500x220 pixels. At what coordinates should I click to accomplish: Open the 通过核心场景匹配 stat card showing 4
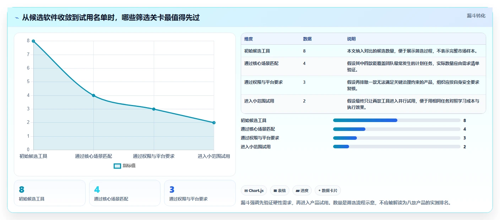point(125,193)
